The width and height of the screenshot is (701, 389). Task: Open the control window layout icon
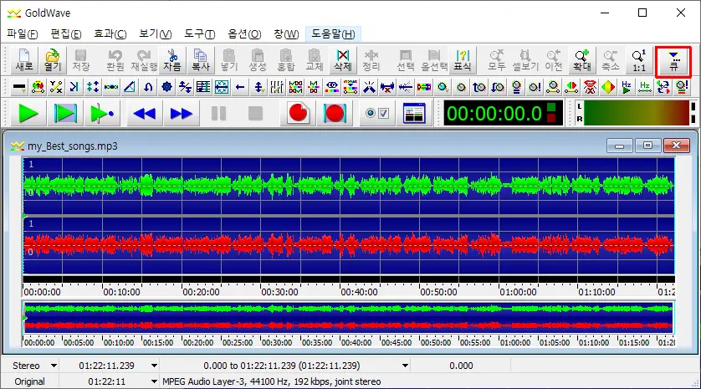point(414,114)
